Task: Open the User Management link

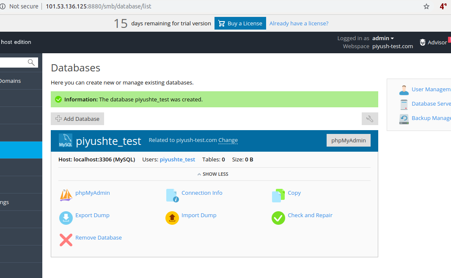Action: [431, 89]
